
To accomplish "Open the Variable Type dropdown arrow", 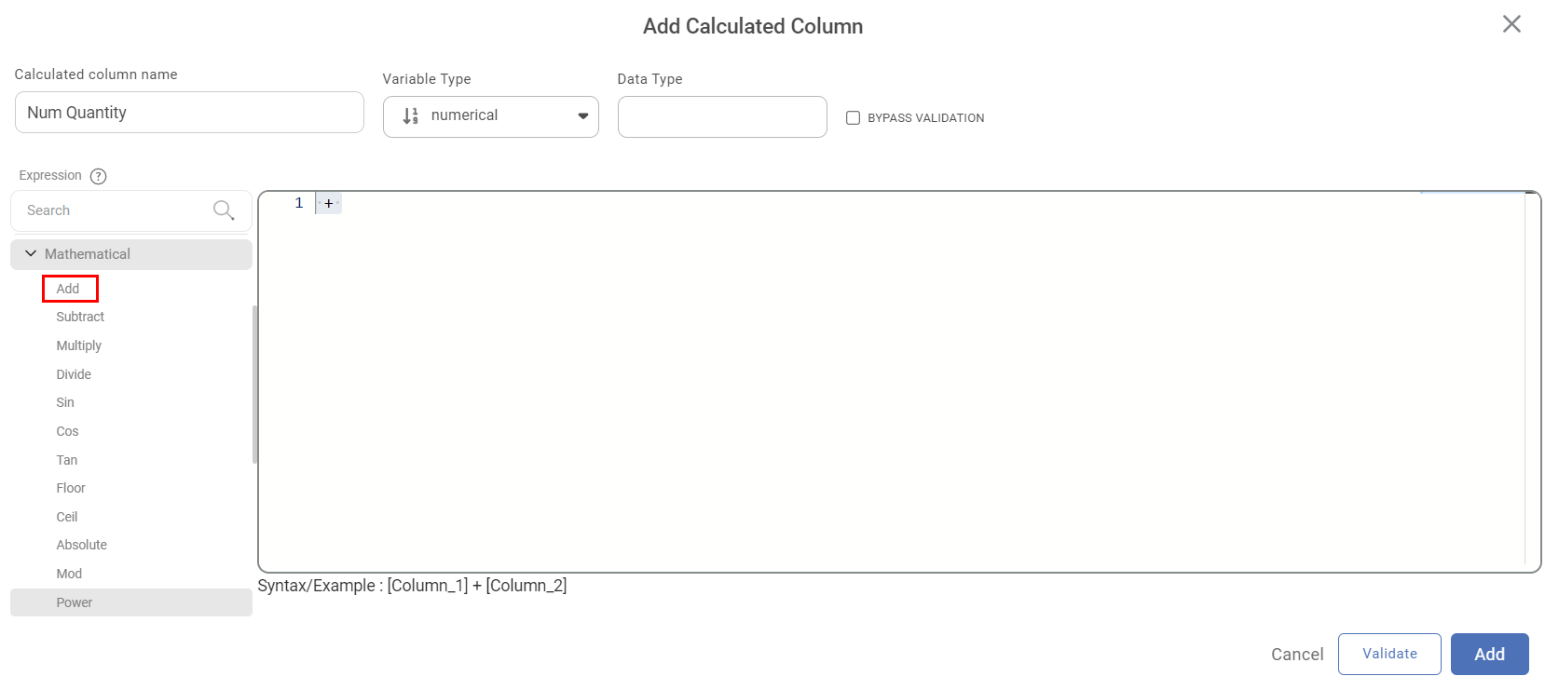I will coord(582,116).
